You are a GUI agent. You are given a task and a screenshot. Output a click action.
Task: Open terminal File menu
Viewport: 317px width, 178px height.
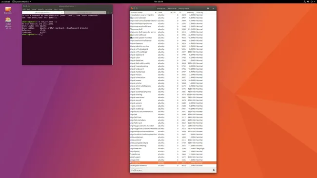click(24, 9)
